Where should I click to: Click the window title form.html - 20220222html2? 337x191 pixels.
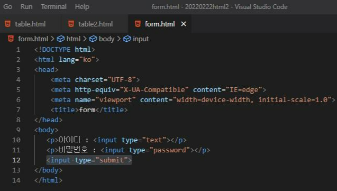[x=190, y=7]
